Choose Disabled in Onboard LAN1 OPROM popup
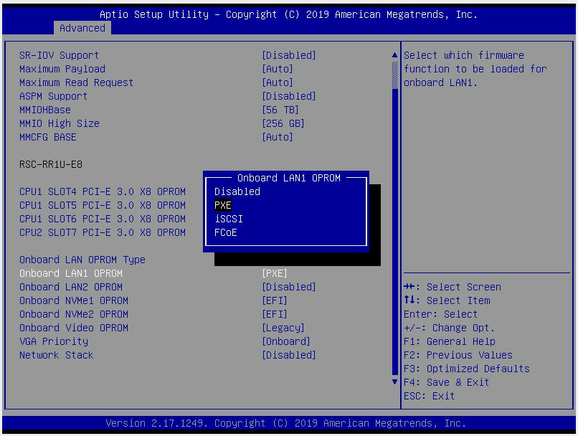The height and width of the screenshot is (436, 578). 237,191
